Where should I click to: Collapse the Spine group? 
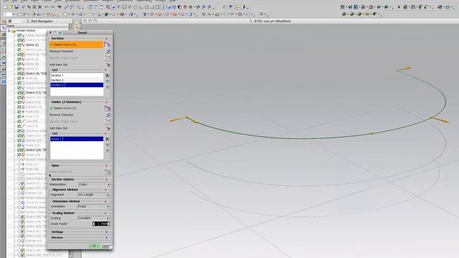click(106, 166)
